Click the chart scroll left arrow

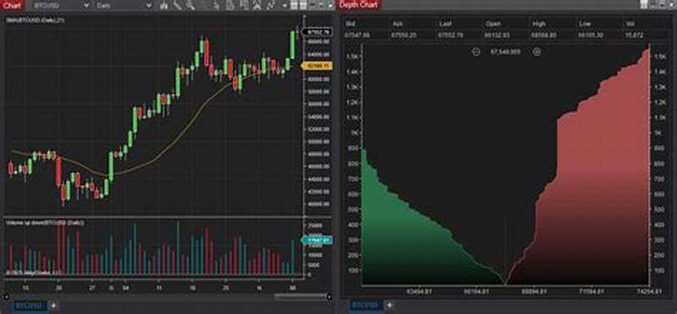coord(6,297)
